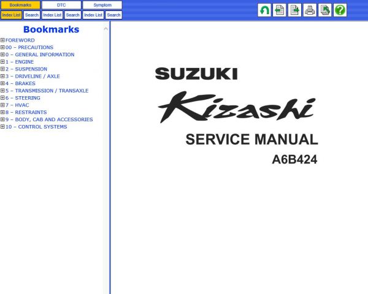The image size is (368, 294).
Task: Click Index List under DTC
Action: pos(52,15)
